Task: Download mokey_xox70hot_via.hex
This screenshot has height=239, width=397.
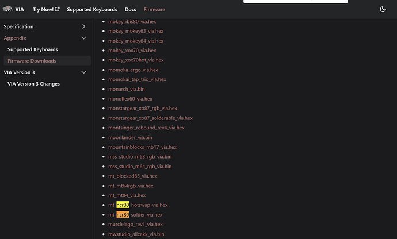Action: [x=136, y=60]
